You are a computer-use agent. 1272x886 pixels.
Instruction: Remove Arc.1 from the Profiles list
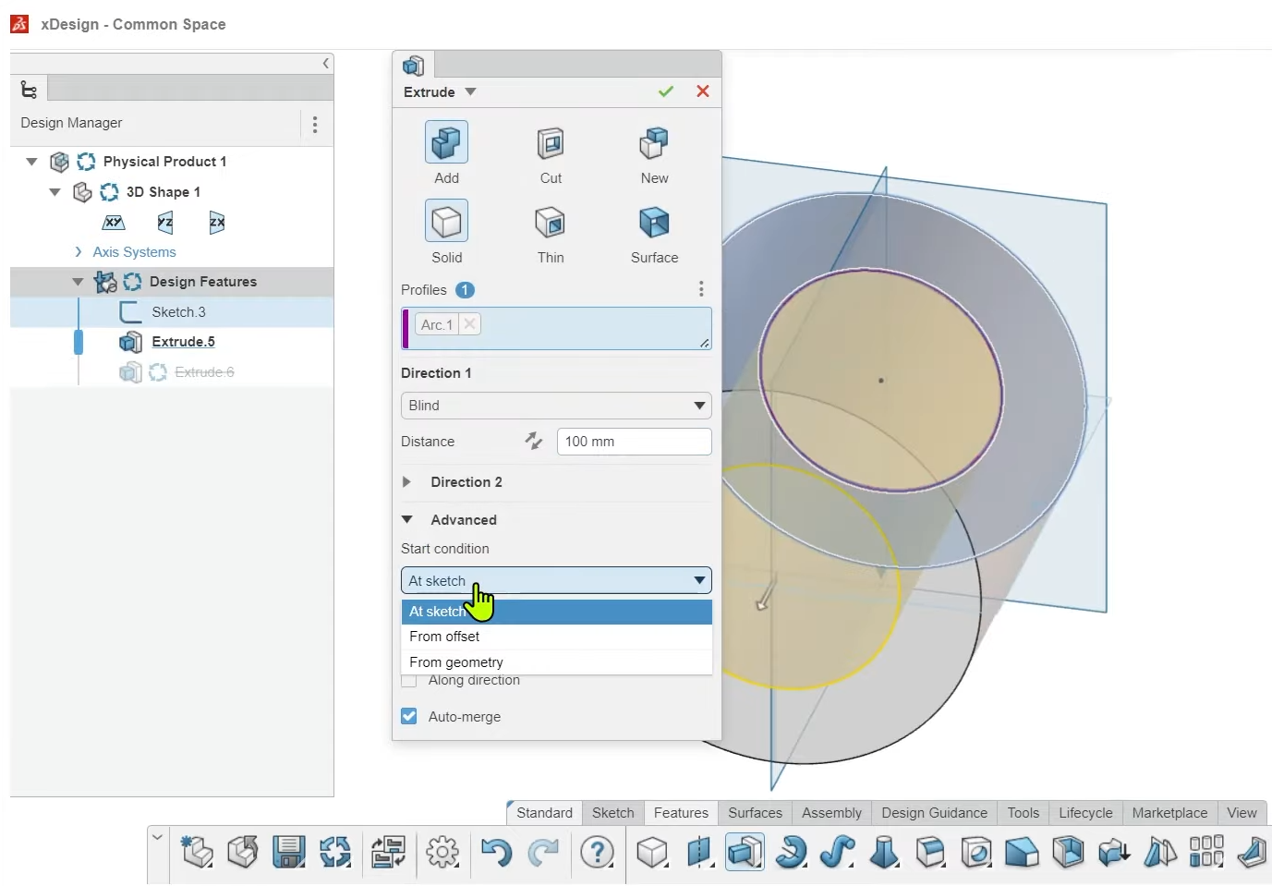(x=469, y=324)
